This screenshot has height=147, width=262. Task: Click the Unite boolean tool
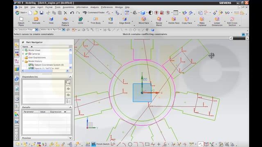click(x=80, y=20)
